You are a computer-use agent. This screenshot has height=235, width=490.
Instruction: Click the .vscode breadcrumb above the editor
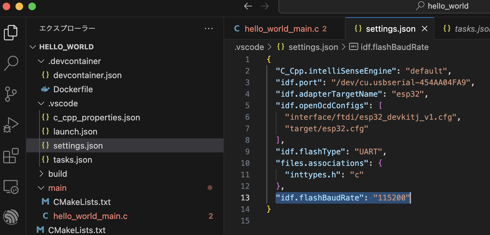[249, 47]
